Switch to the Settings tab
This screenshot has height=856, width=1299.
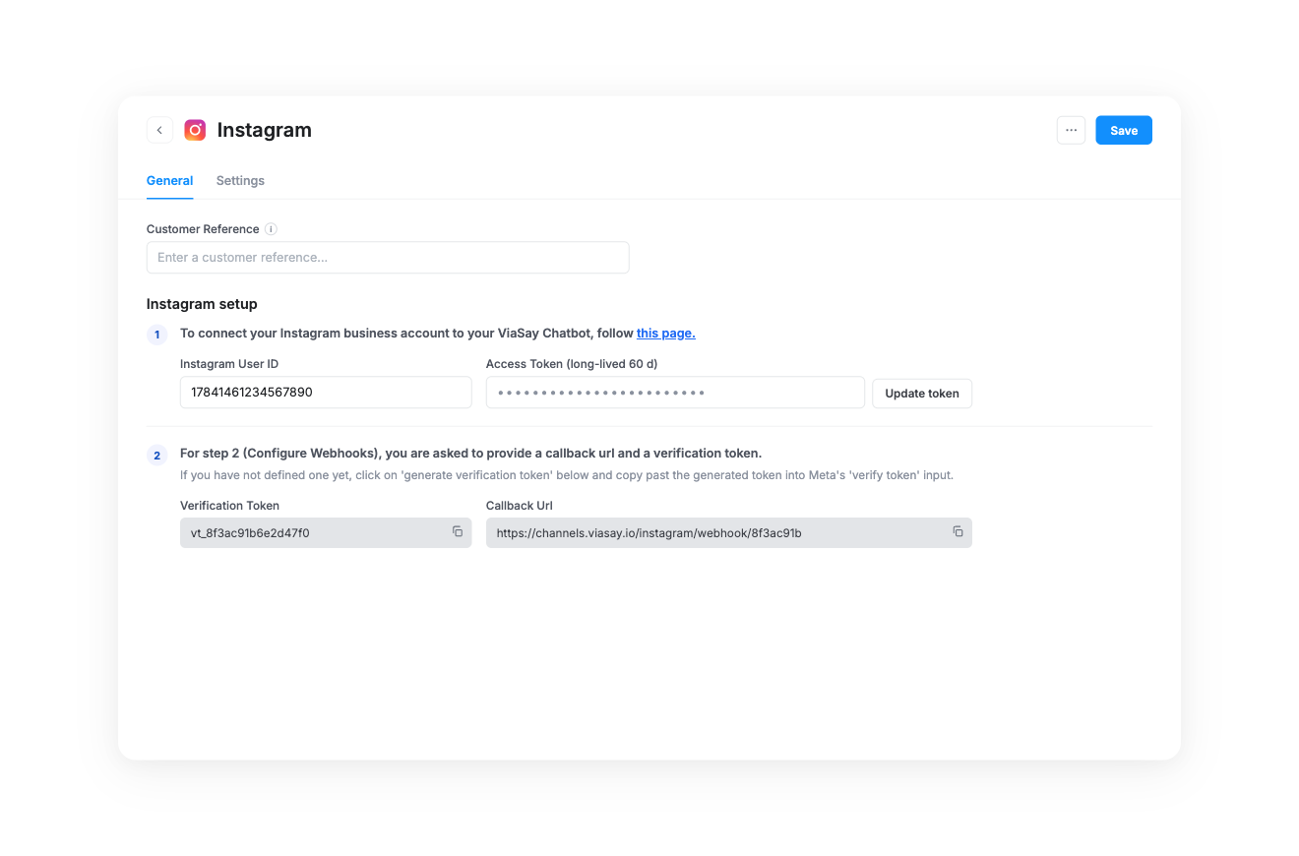point(240,180)
